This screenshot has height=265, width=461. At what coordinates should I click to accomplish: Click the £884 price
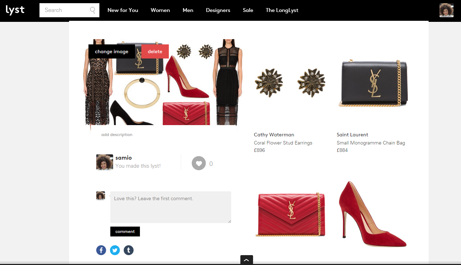click(x=342, y=150)
